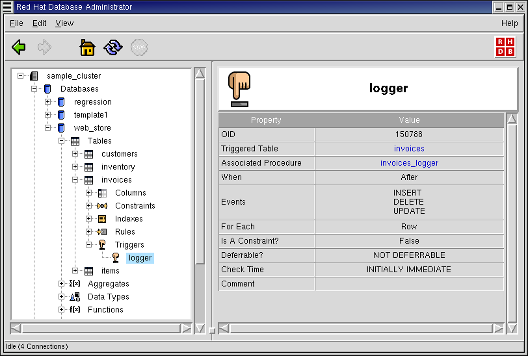Click detail pane horizontal scroll left arrow
Viewport: 528px width, 356px height.
tap(224, 329)
